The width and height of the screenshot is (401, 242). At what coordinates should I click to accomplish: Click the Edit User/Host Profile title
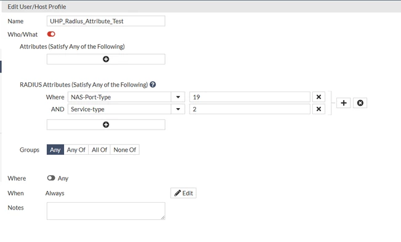(37, 7)
